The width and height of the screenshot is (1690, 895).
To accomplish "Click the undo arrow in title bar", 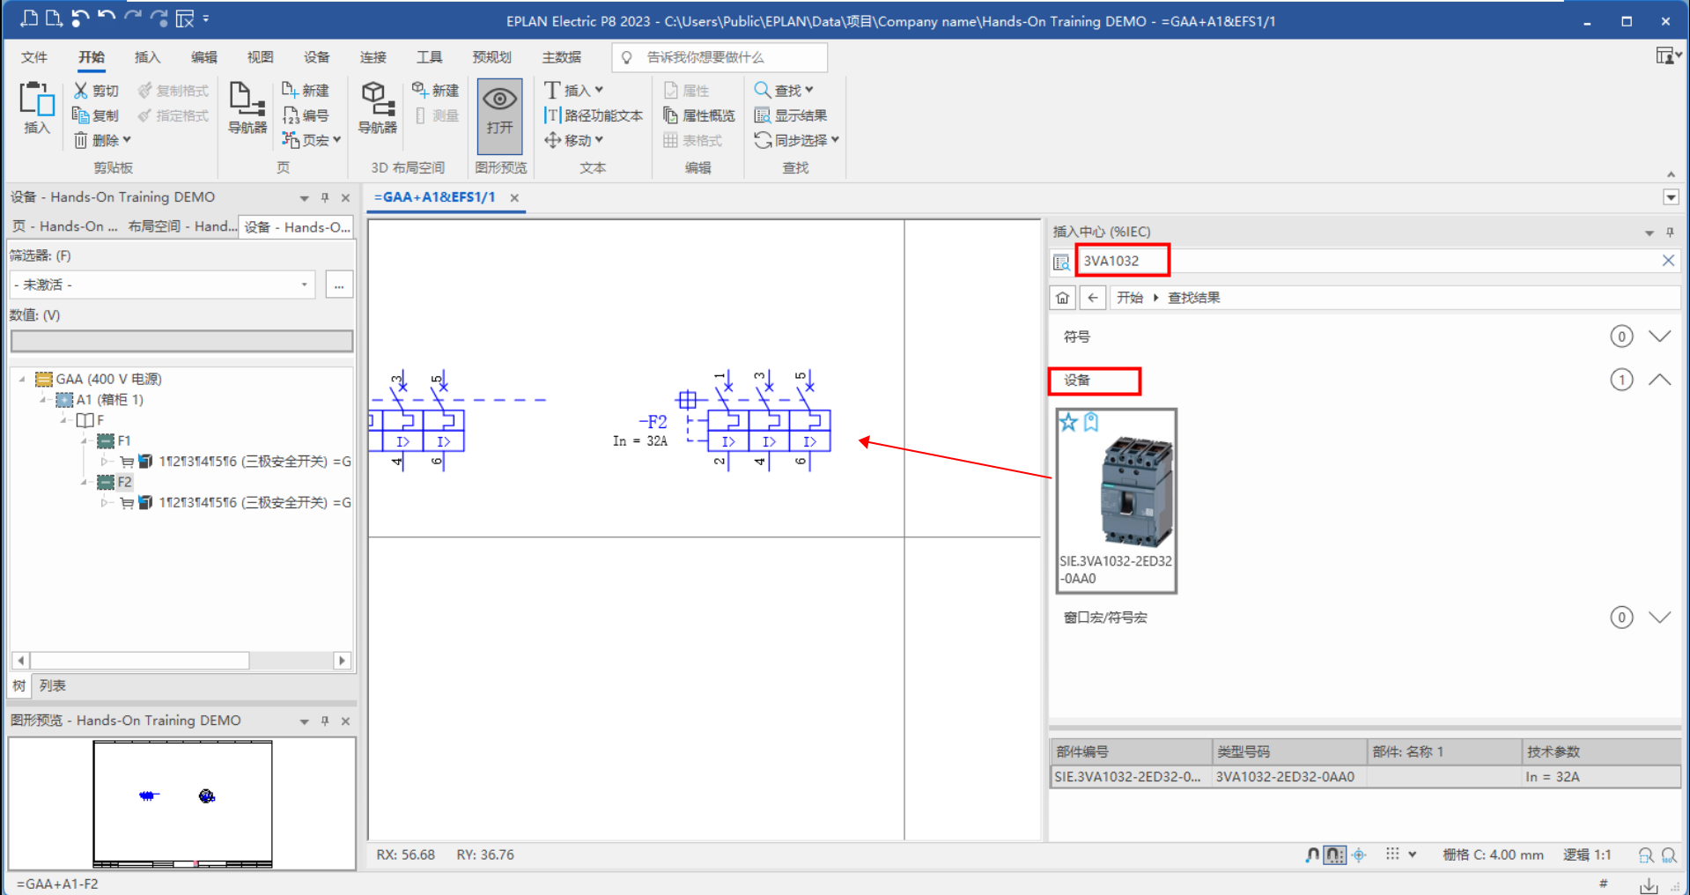I will 107,18.
